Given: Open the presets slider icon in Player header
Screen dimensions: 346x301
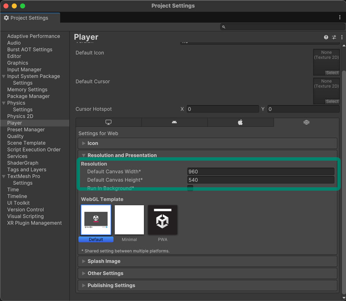Looking at the screenshot, I should tap(334, 37).
